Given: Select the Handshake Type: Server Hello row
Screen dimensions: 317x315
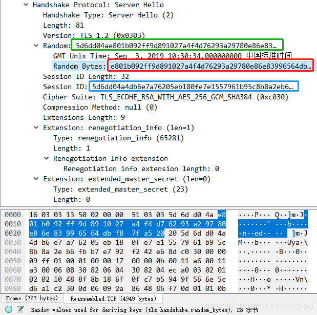Looking at the screenshot, I should [x=109, y=15].
